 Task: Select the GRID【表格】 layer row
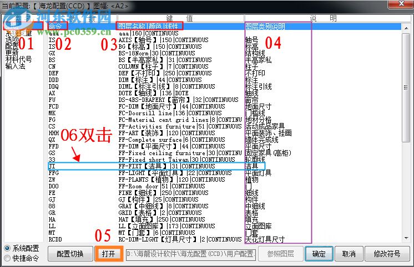tap(224, 213)
